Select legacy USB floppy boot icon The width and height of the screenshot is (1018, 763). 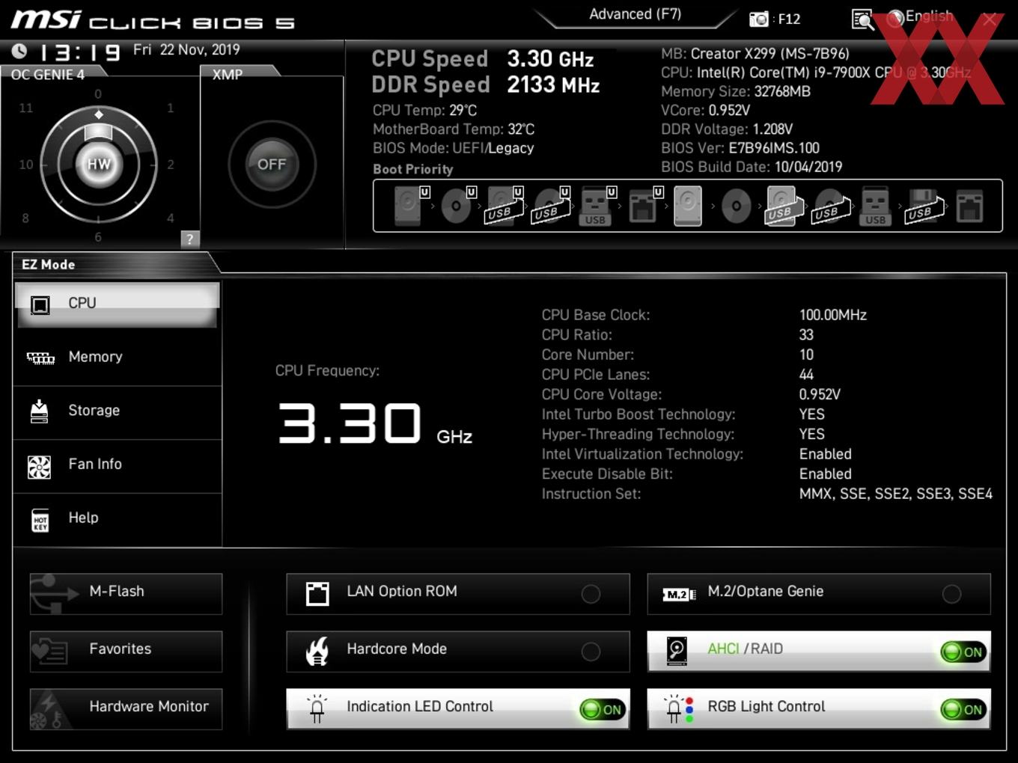[924, 206]
